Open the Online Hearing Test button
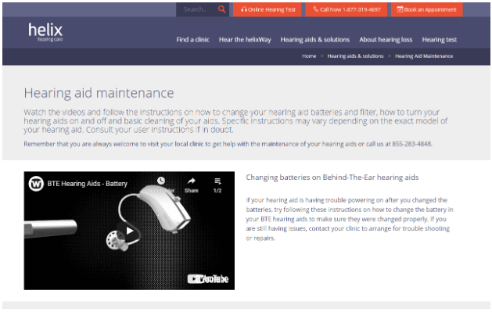The width and height of the screenshot is (492, 312). (x=268, y=9)
